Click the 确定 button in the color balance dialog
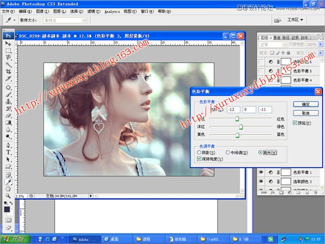325x244 pixels. [306, 104]
